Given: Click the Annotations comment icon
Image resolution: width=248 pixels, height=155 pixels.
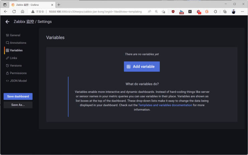Looking at the screenshot, I should click(x=7, y=43).
